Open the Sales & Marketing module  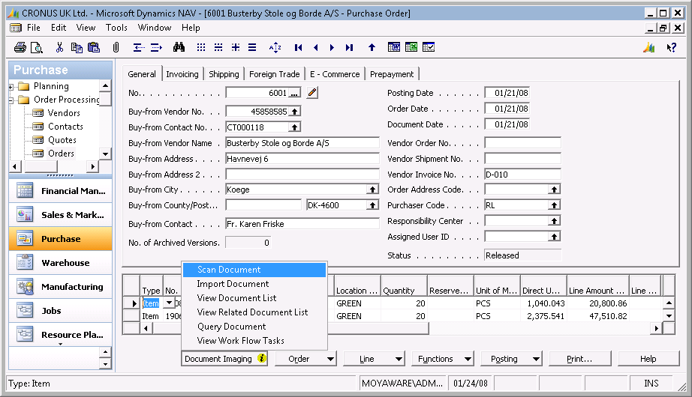61,214
